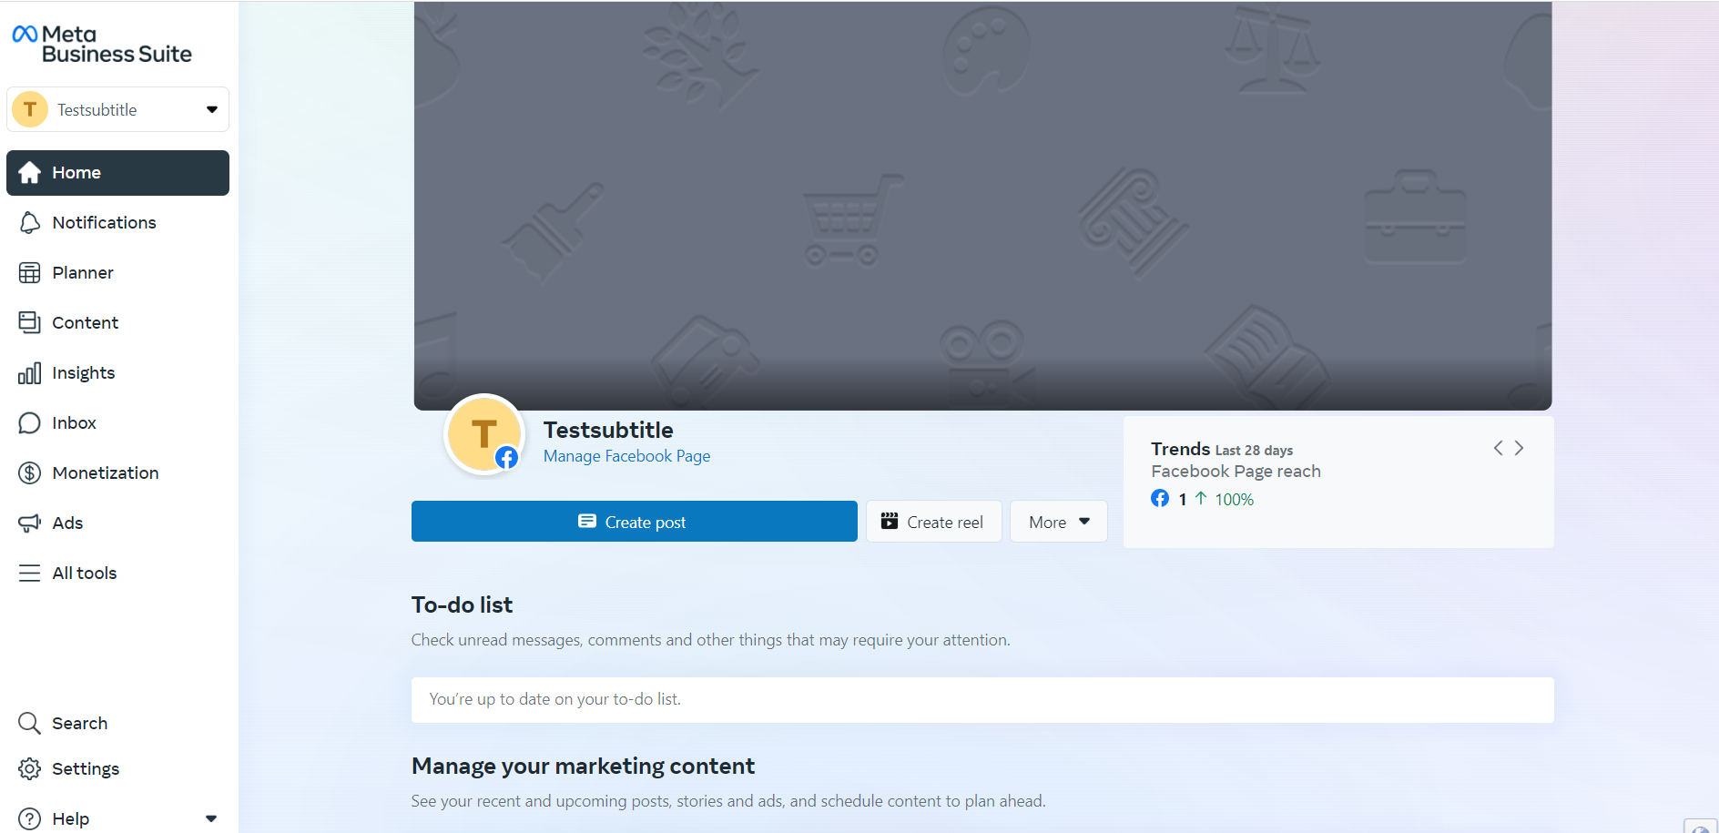Open Notifications via the bell icon

30,223
